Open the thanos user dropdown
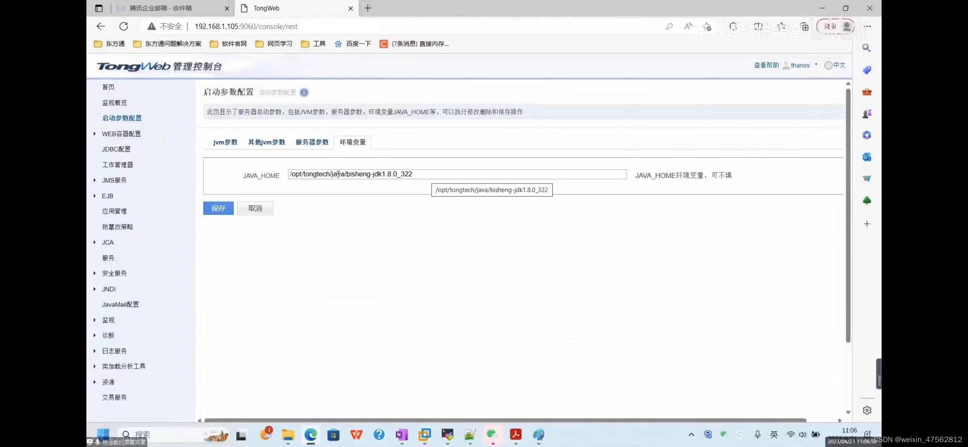This screenshot has height=447, width=968. tap(800, 65)
